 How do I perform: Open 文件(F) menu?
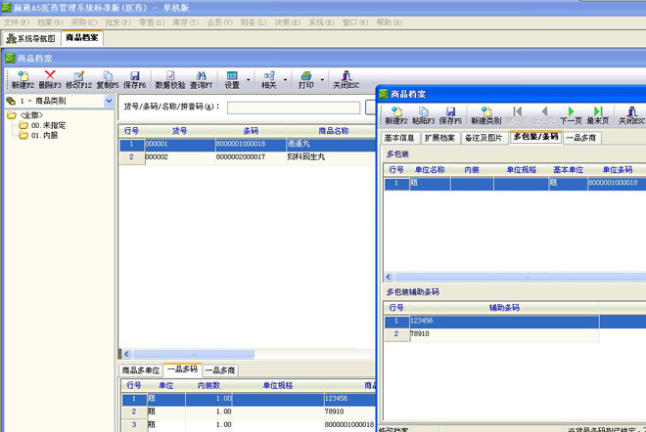[17, 22]
